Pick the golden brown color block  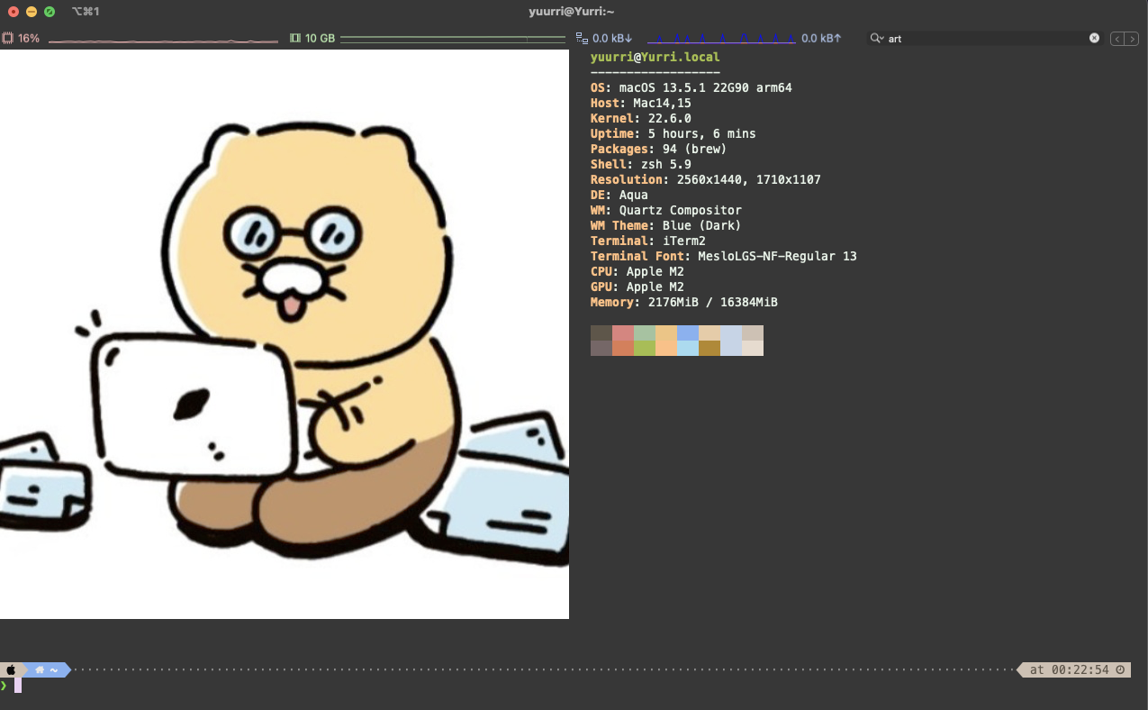710,348
